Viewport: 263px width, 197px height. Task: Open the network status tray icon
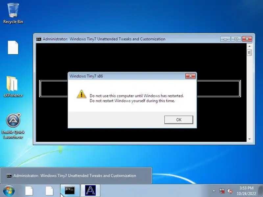(222, 191)
